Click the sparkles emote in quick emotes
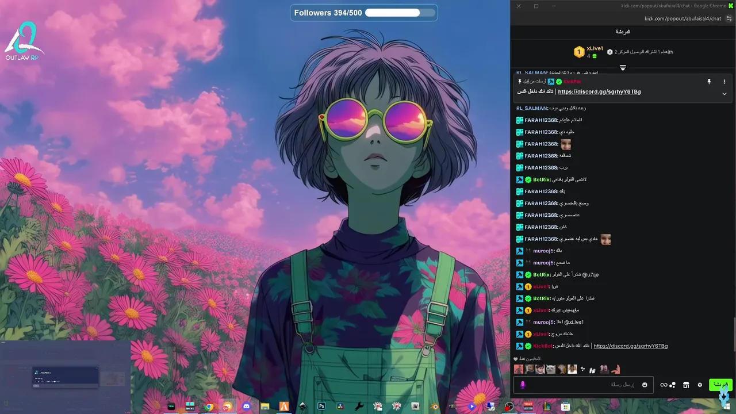 (x=582, y=369)
